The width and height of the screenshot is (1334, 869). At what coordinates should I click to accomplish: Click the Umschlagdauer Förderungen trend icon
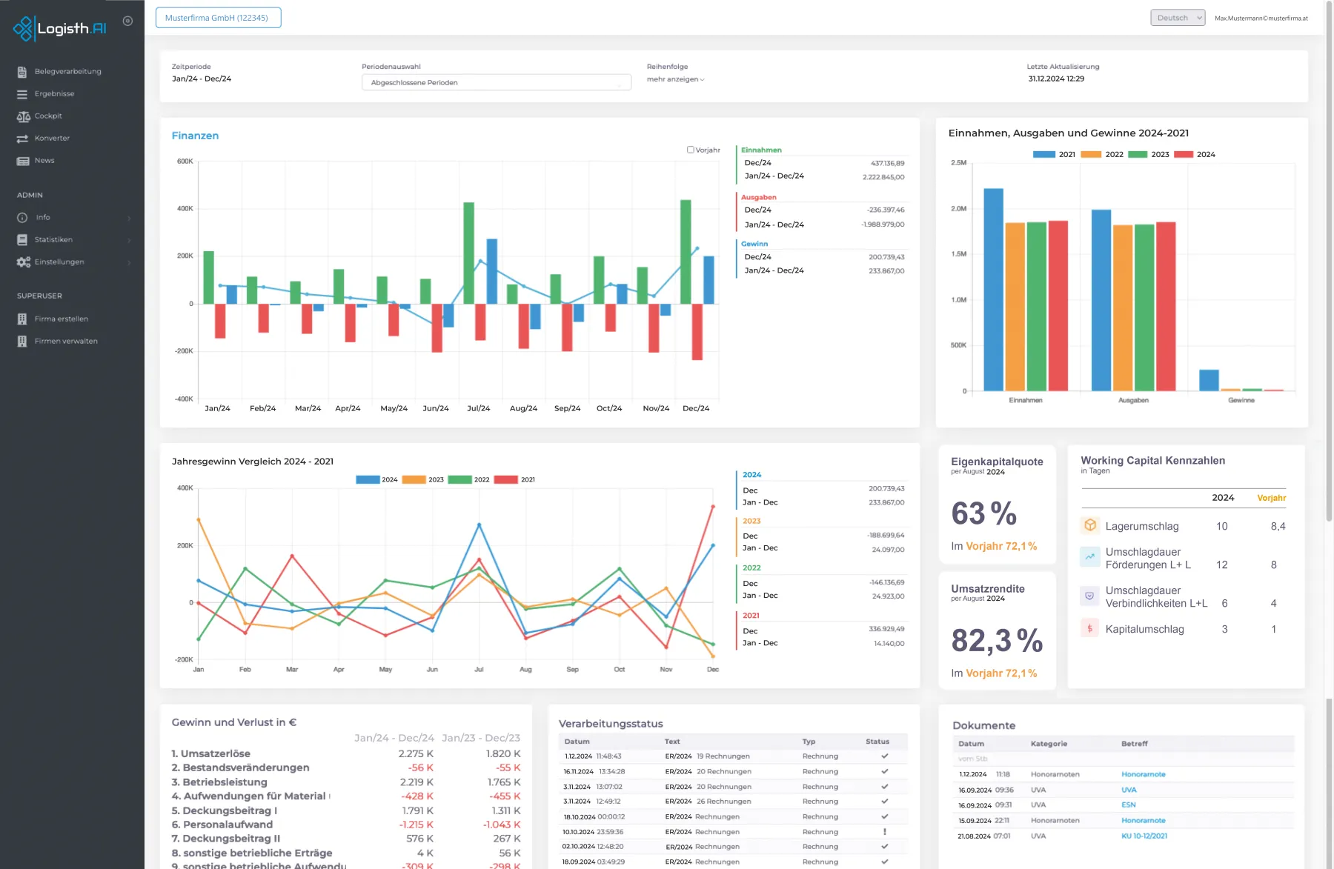1090,557
